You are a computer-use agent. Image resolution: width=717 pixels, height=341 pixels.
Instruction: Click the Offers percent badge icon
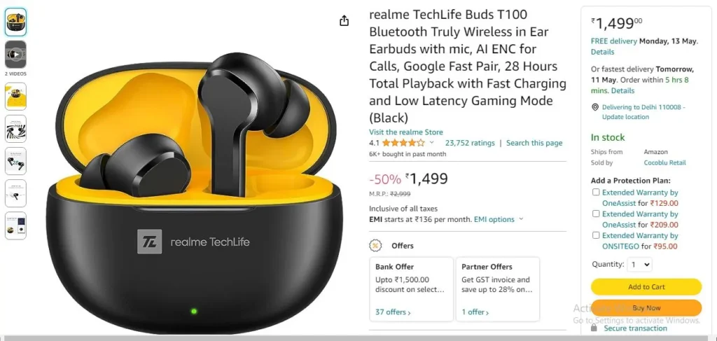pyautogui.click(x=375, y=246)
